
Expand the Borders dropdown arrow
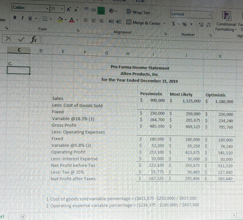click(x=51, y=19)
